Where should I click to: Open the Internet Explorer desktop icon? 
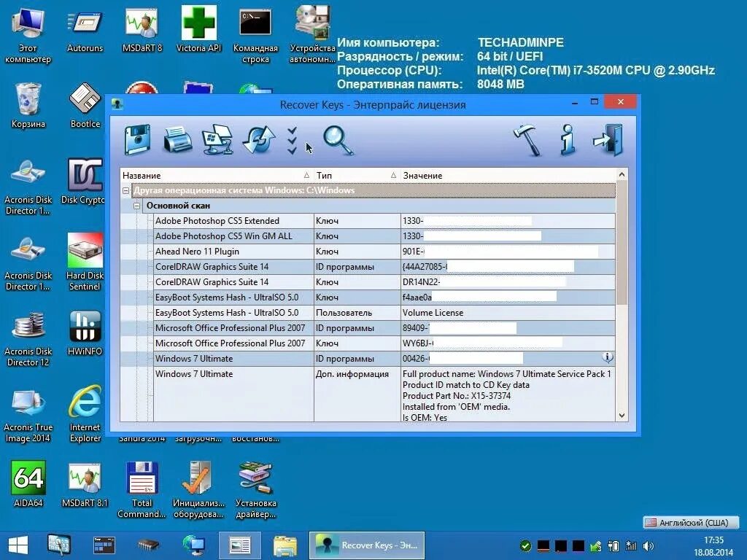click(x=85, y=414)
